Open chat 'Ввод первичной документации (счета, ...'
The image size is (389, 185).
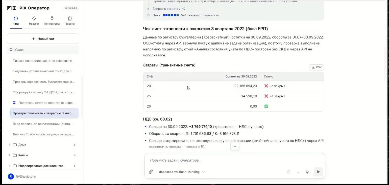[44, 124]
